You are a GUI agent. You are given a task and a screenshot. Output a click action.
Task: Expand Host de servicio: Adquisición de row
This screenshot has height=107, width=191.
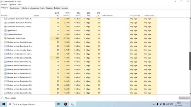click(2, 42)
